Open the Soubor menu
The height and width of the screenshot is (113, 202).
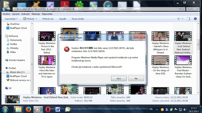pyautogui.click(x=6, y=14)
